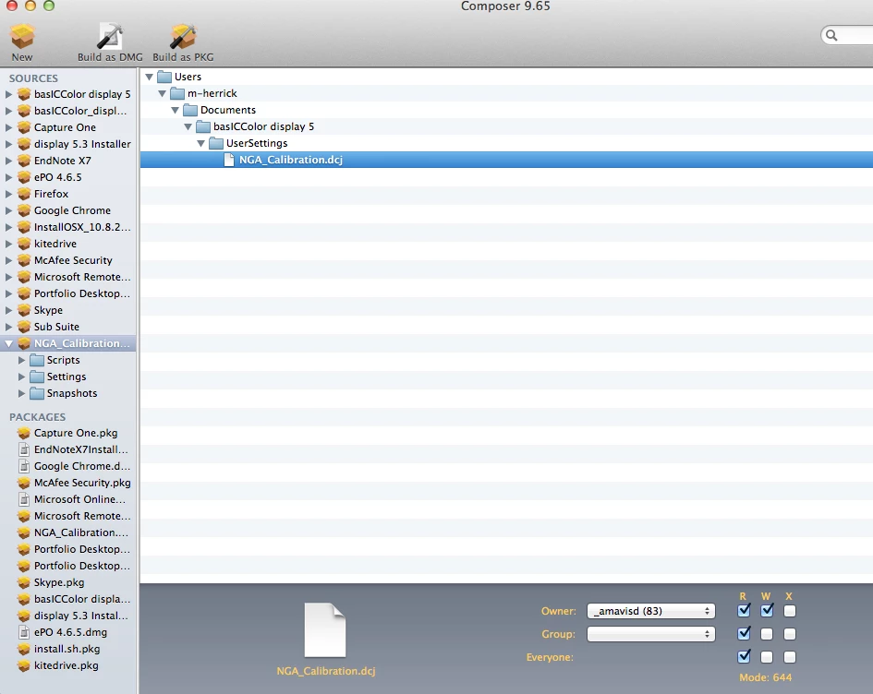Click the SOURCES section header
The image size is (873, 694).
(33, 78)
